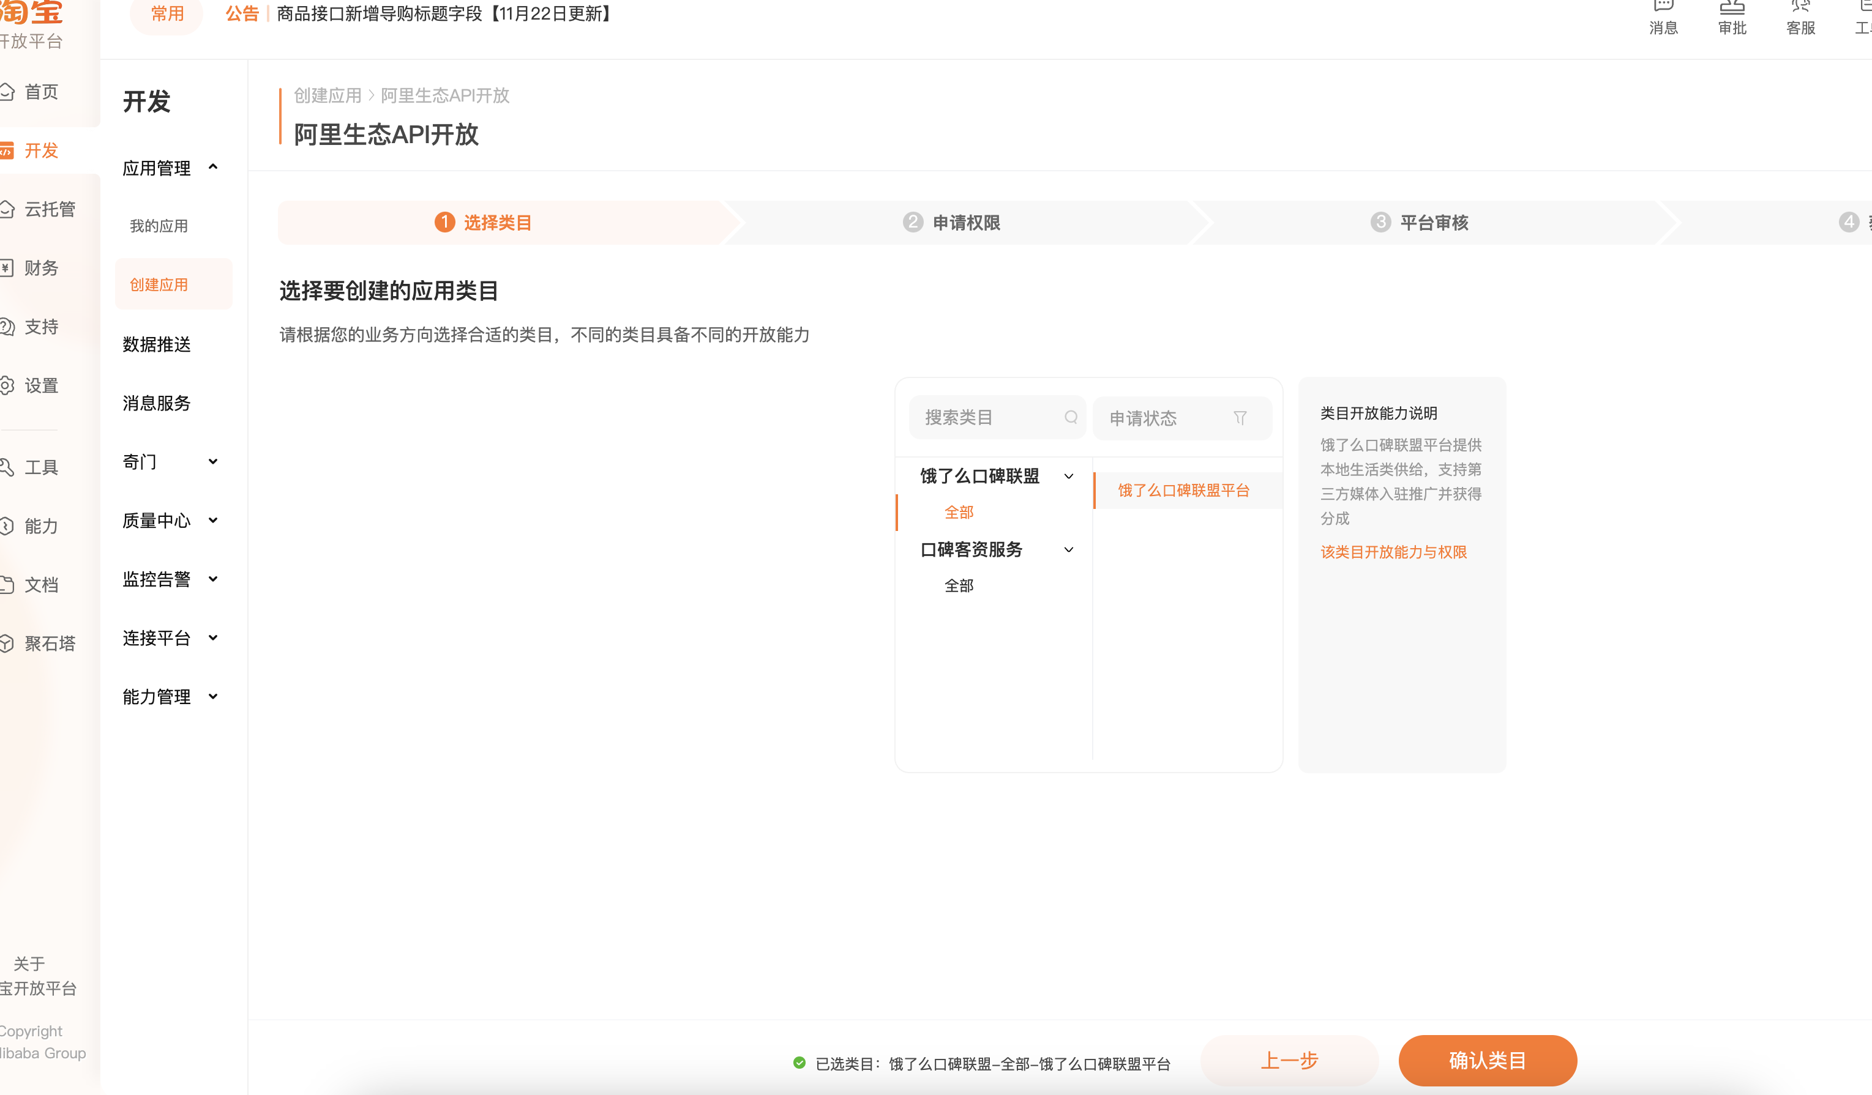
Task: Open 设置 settings in left sidebar
Action: (x=41, y=386)
